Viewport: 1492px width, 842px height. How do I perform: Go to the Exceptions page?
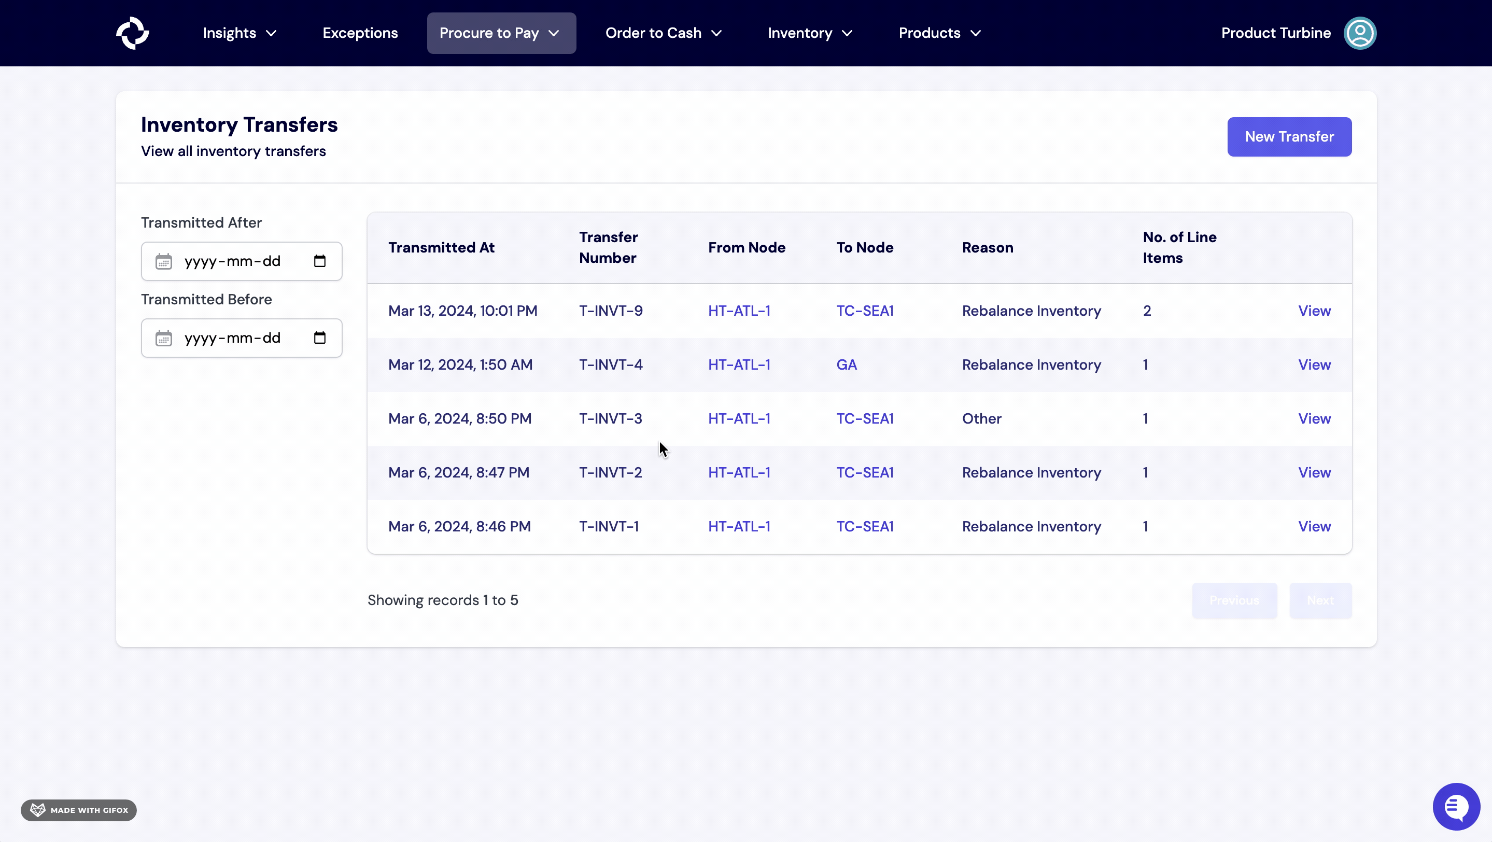[x=360, y=33]
